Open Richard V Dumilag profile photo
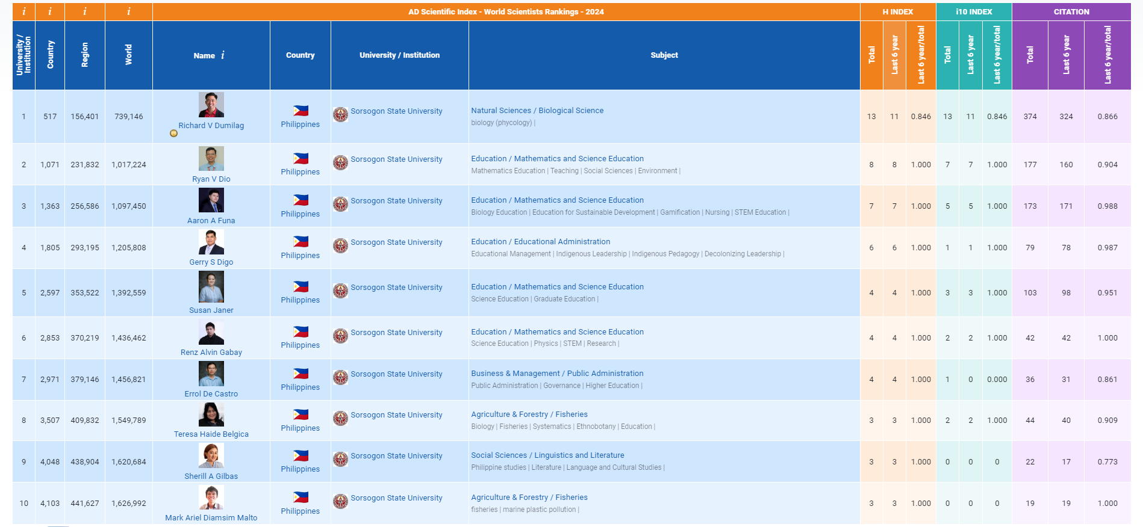 click(x=211, y=105)
